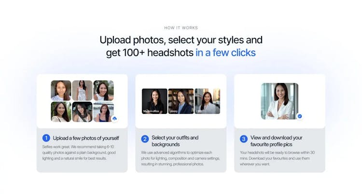Screen dimensions: 362x194
Task: Open the final headshot with crossed arms
Action: (279, 101)
